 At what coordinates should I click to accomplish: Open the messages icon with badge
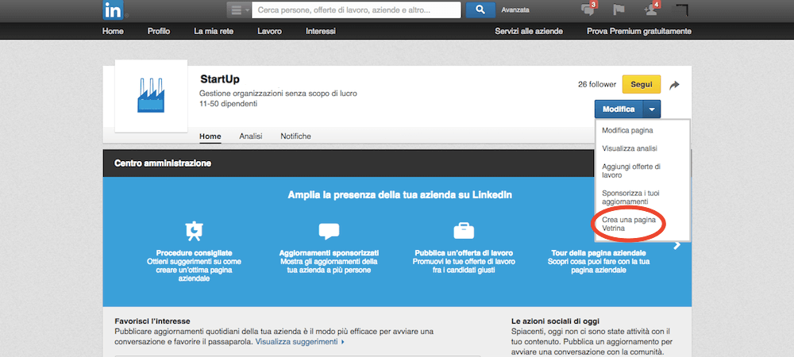click(589, 9)
